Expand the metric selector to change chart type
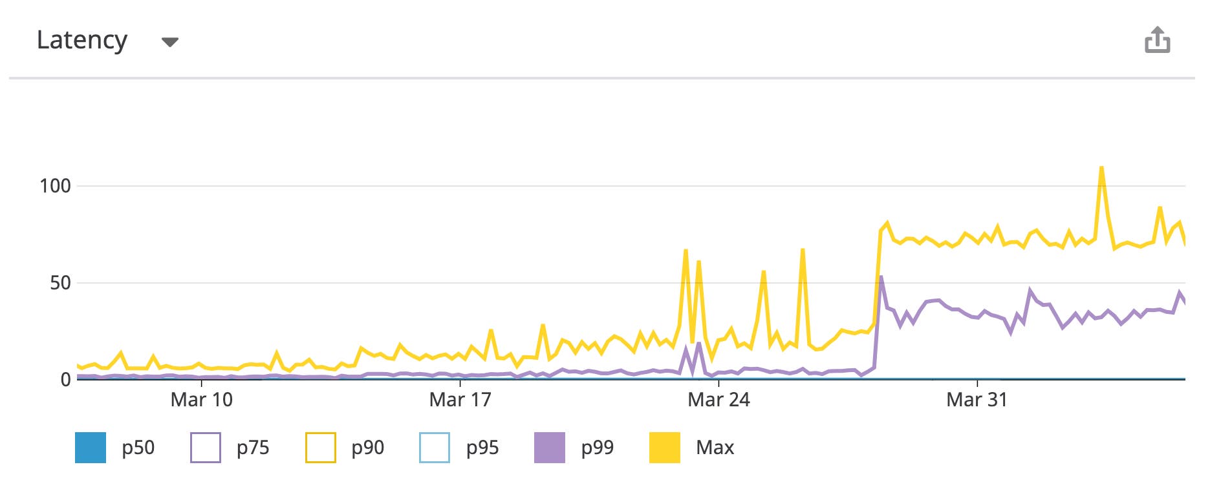 [170, 41]
